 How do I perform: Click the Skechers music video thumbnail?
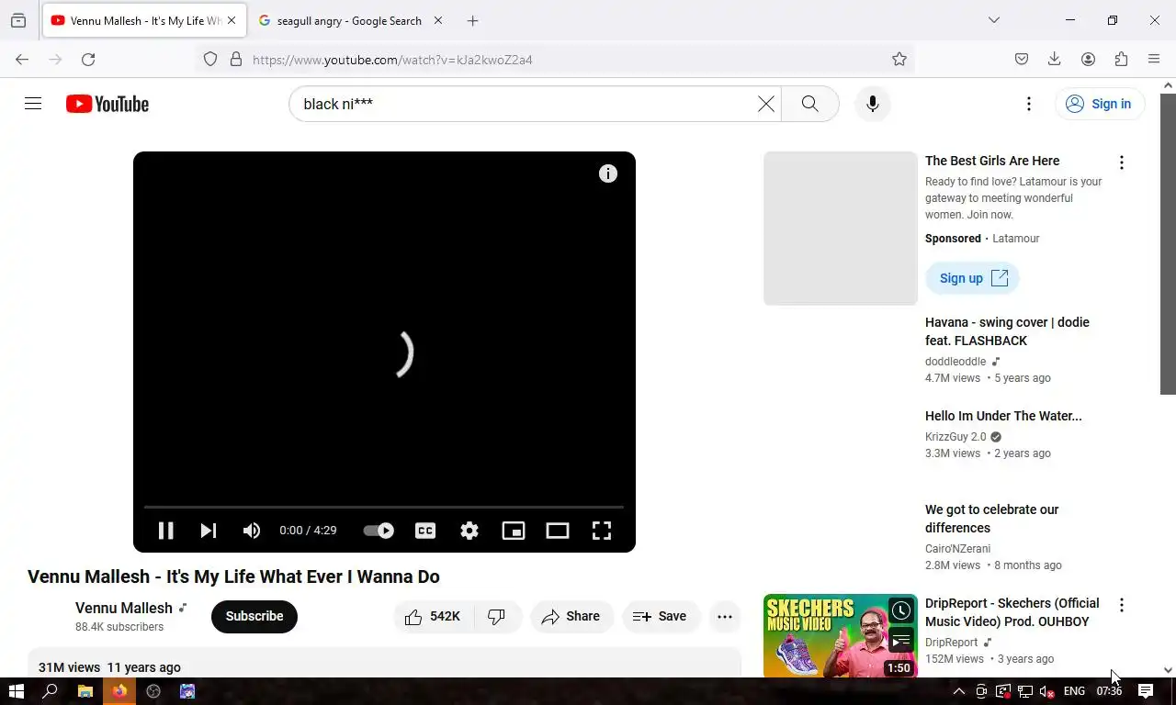click(x=841, y=636)
